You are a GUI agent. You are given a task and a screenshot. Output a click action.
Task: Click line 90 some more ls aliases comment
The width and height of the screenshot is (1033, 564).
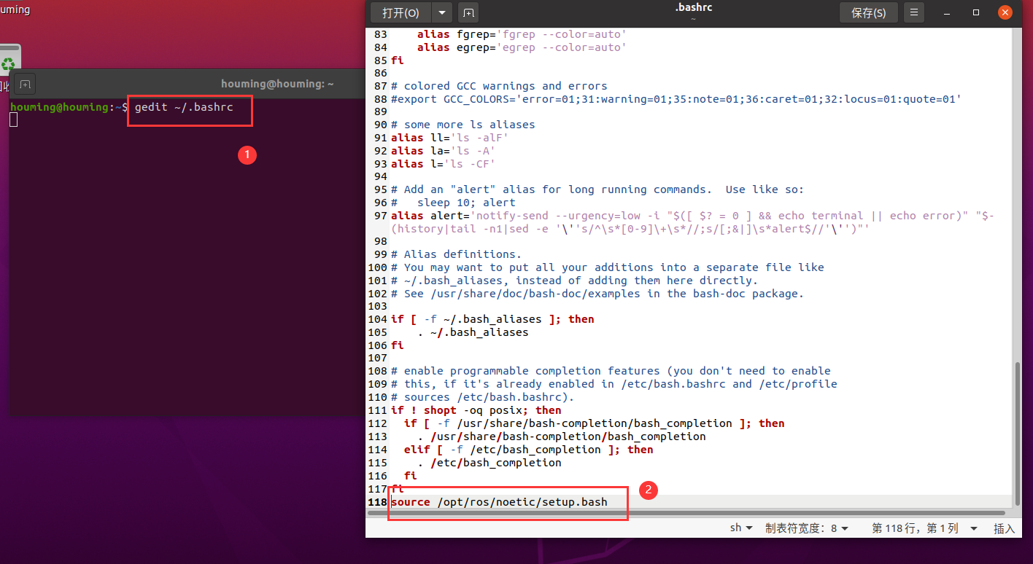tap(463, 124)
